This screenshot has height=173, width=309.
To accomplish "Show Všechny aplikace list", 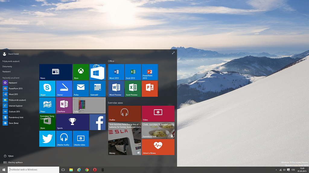I will 13,162.
